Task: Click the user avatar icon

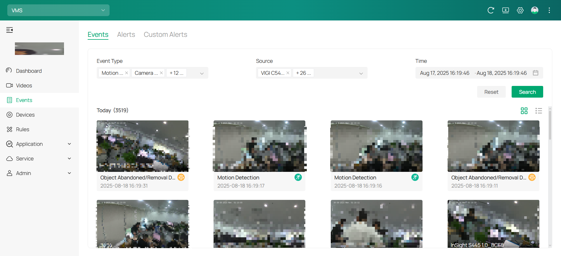Action: tap(535, 10)
